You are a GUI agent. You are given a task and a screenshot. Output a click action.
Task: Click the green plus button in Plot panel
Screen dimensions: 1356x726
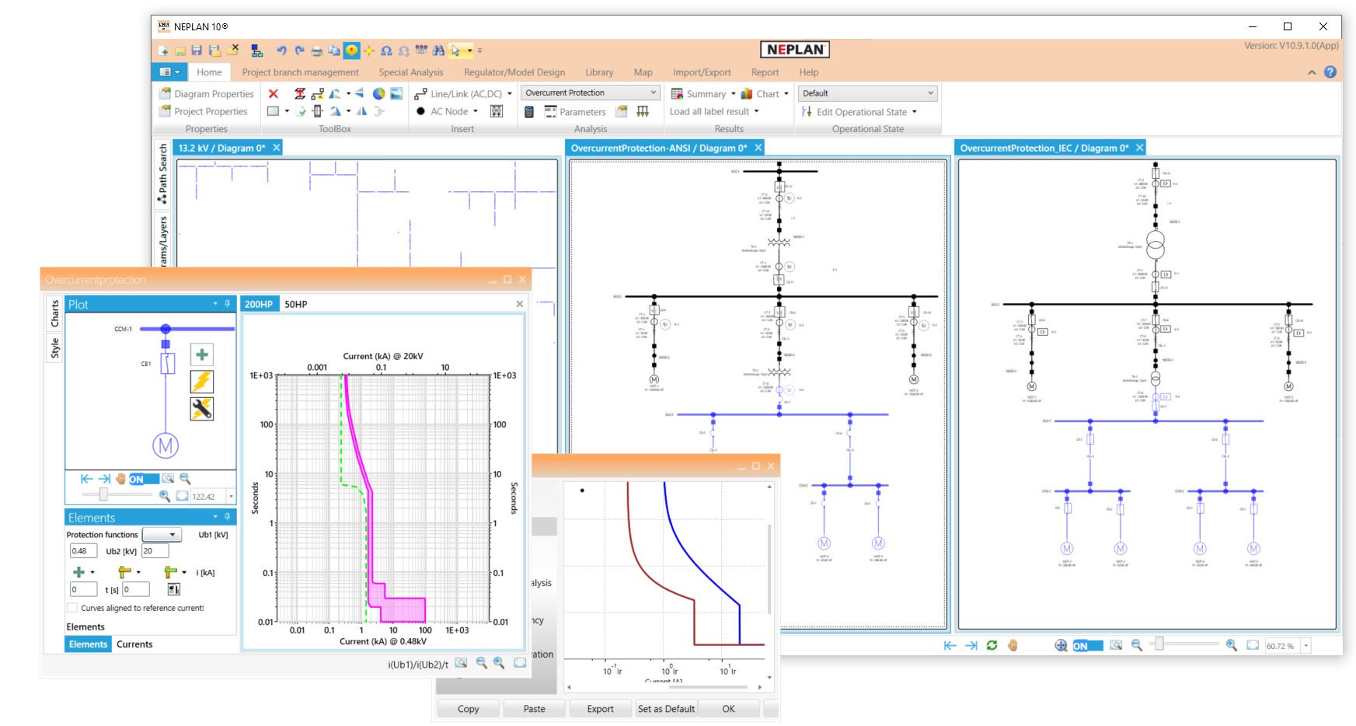202,355
